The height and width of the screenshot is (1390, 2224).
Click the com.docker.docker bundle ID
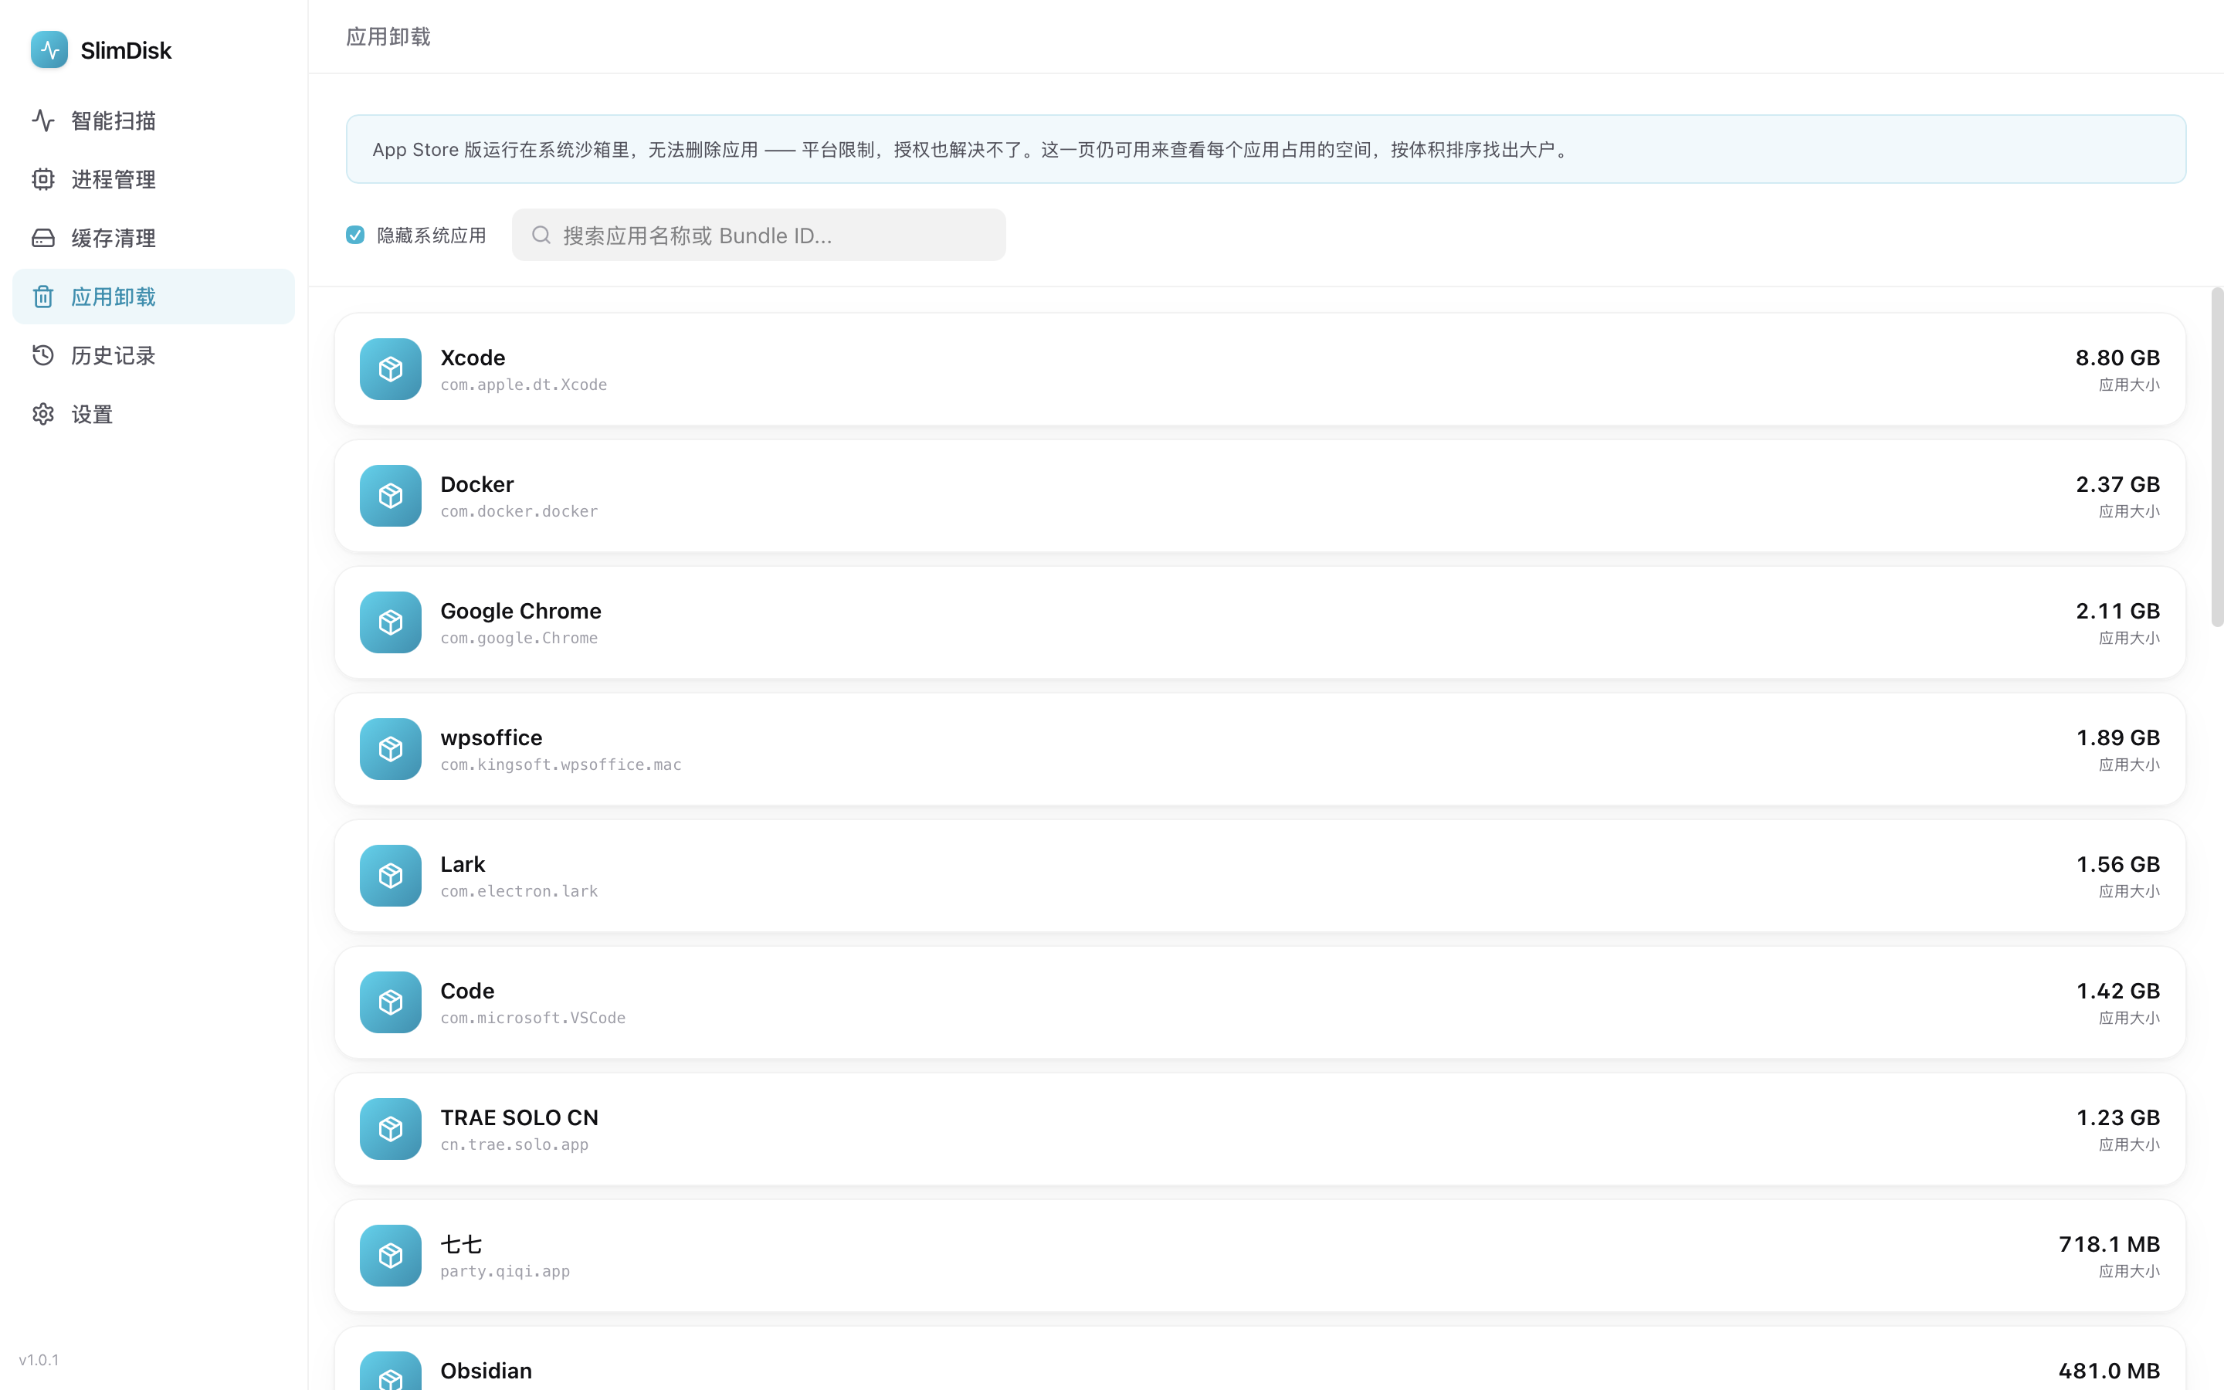tap(519, 511)
